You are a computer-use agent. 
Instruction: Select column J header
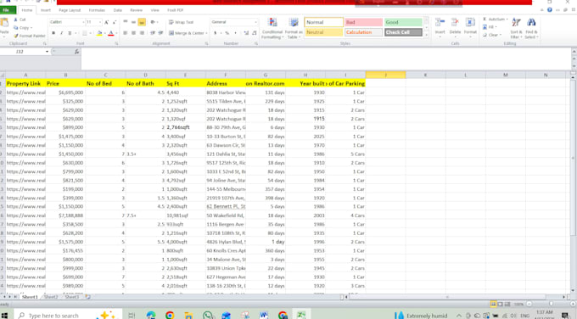(385, 75)
